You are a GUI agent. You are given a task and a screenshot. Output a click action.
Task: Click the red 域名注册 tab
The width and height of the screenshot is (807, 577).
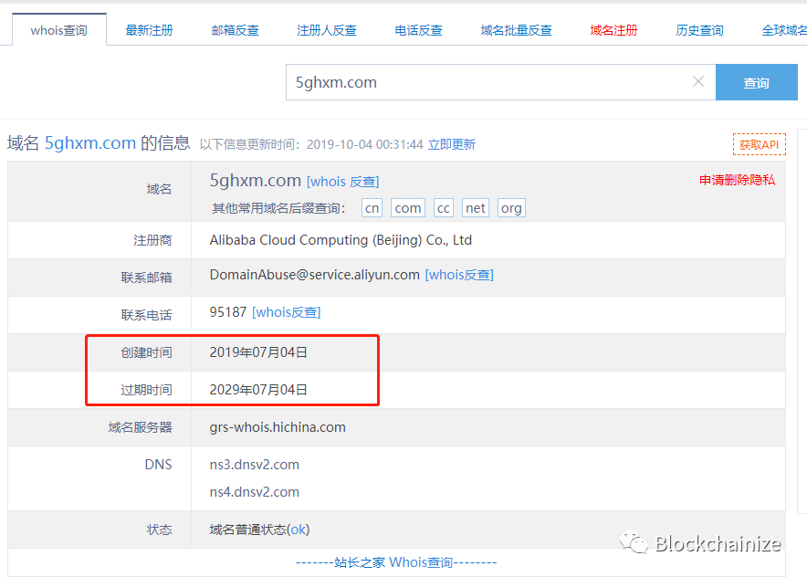click(613, 30)
